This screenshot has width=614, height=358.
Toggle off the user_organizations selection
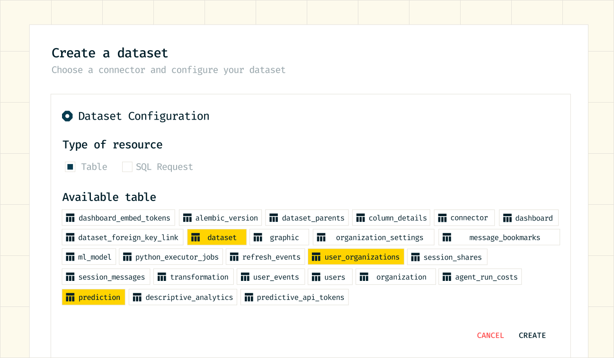click(356, 257)
